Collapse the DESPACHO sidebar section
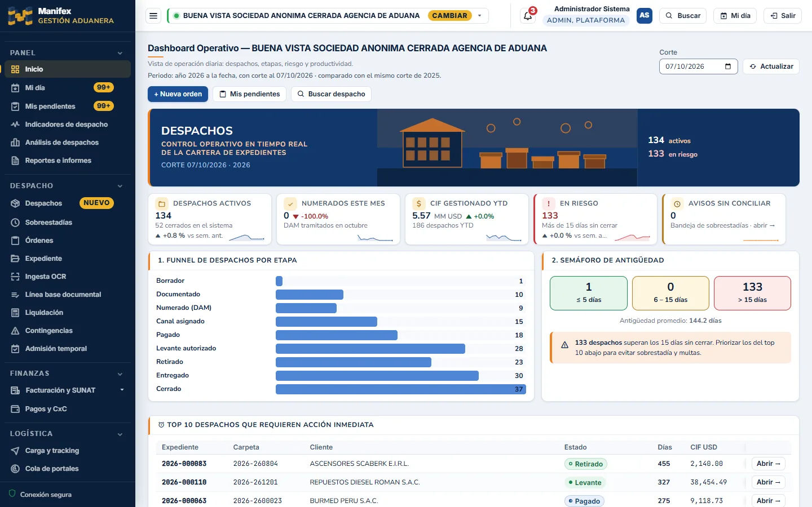 coord(120,186)
